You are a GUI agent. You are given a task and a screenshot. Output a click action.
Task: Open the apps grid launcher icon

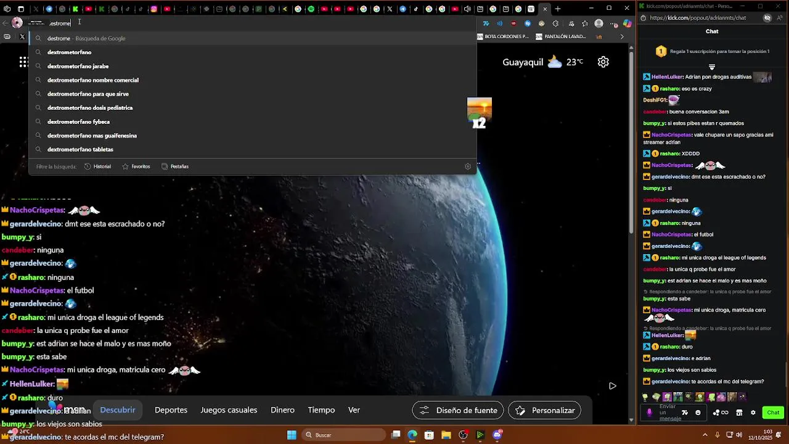23,62
